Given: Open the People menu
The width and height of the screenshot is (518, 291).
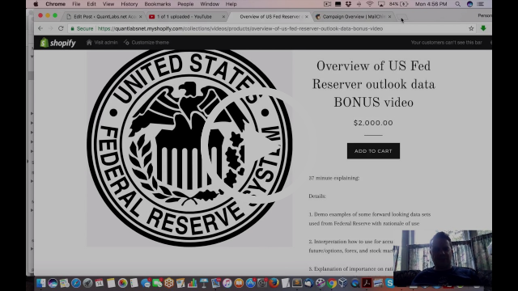Looking at the screenshot, I should point(185,4).
